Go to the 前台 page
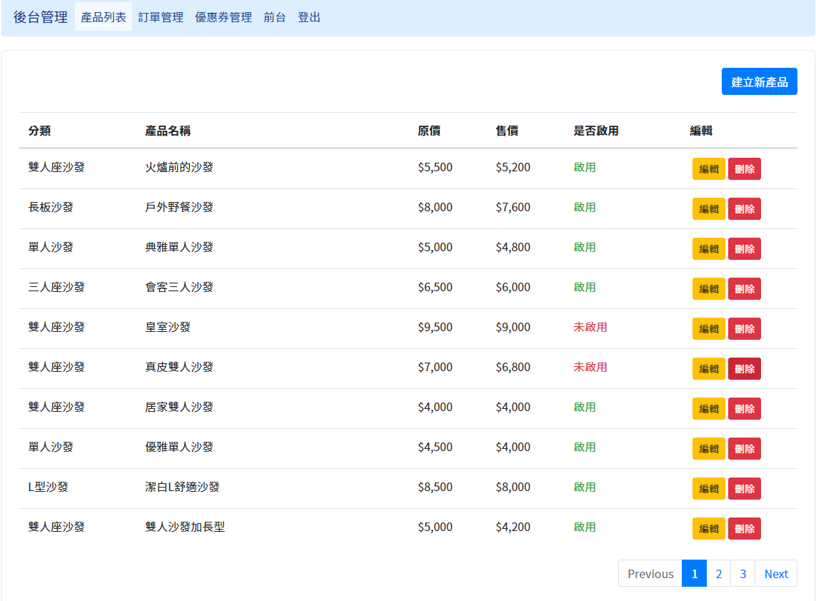The width and height of the screenshot is (816, 601). 275,17
